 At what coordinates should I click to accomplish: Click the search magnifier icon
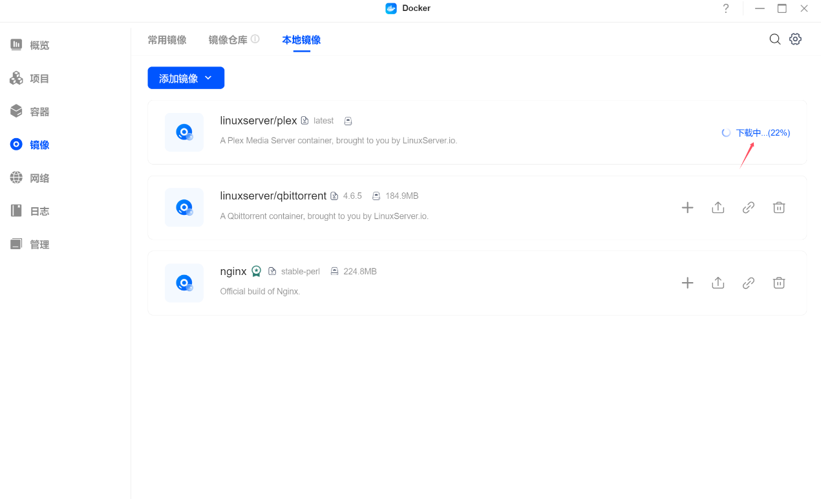tap(774, 39)
